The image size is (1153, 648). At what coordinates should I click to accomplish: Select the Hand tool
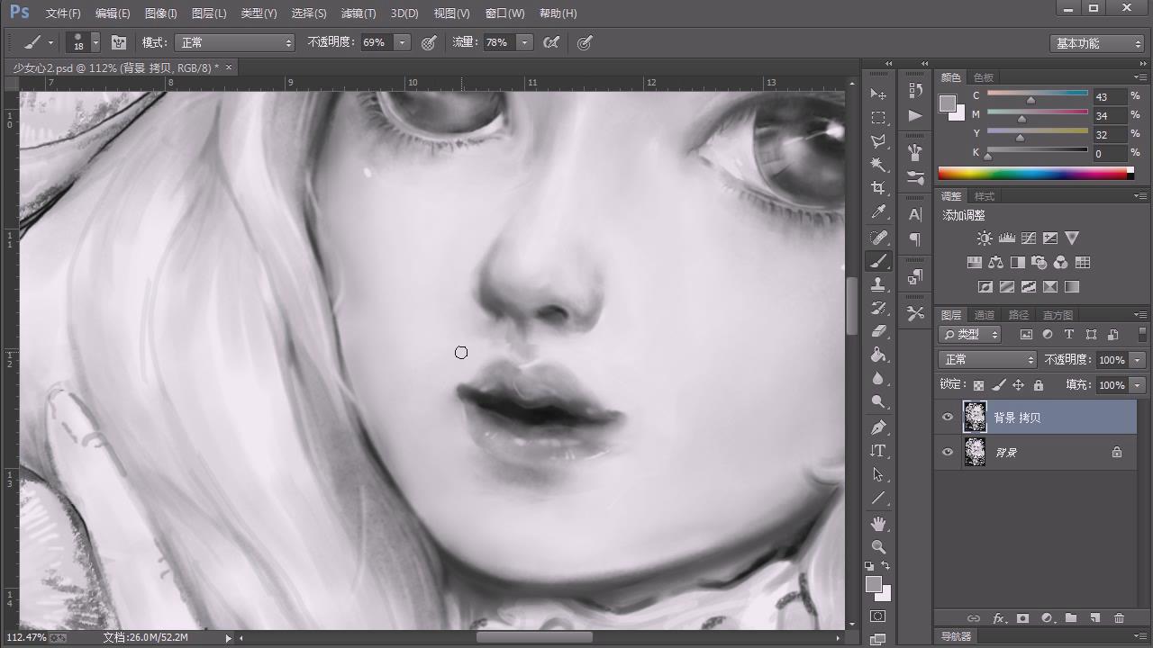click(x=878, y=523)
